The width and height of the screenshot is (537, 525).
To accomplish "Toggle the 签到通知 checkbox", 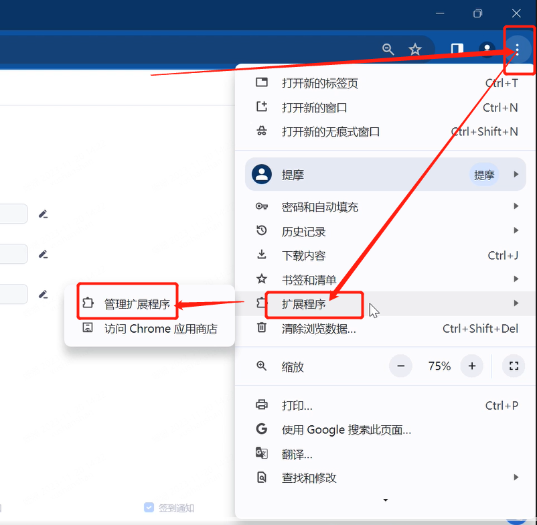I will click(x=149, y=507).
